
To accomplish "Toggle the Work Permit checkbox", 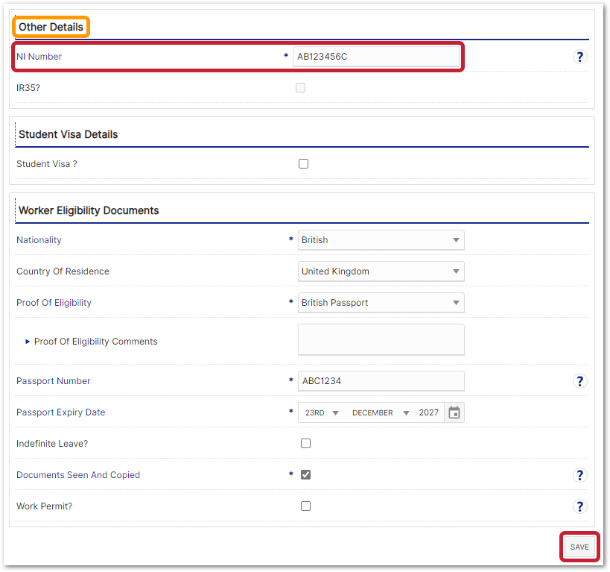I will (x=305, y=506).
